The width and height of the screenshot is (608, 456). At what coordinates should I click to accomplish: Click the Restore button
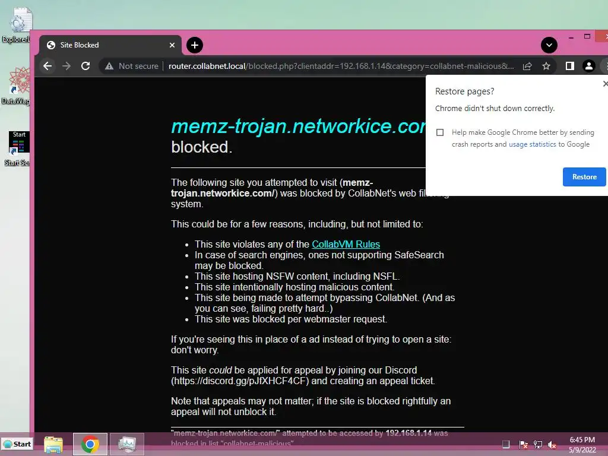tap(584, 177)
